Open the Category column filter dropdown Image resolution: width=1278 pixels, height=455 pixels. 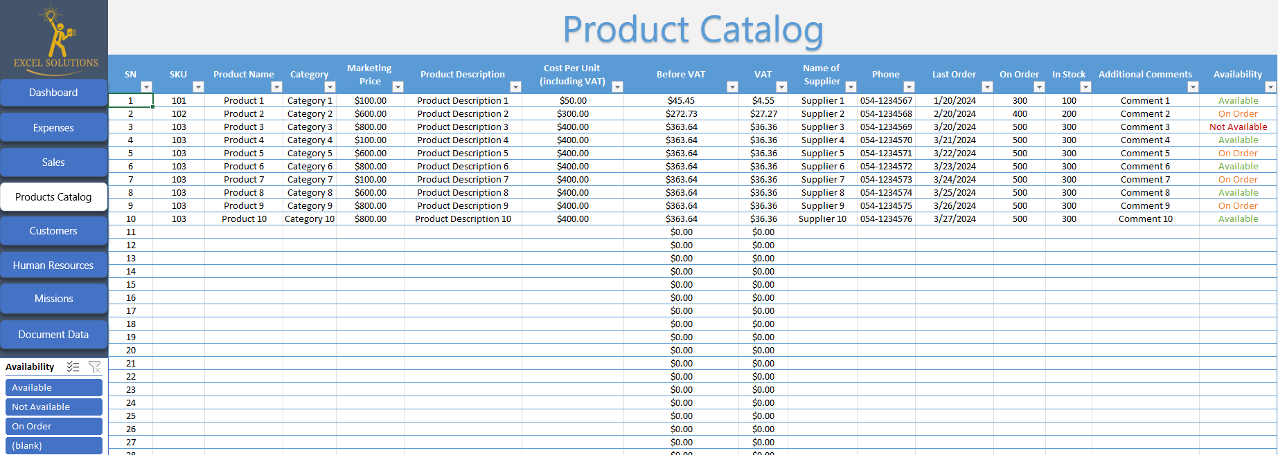click(x=330, y=87)
